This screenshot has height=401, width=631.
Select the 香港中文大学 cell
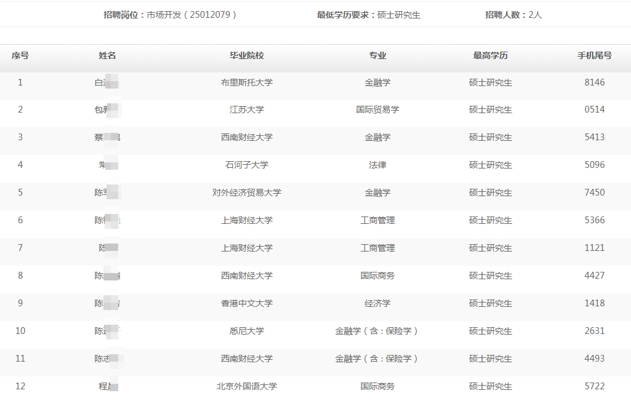click(247, 303)
